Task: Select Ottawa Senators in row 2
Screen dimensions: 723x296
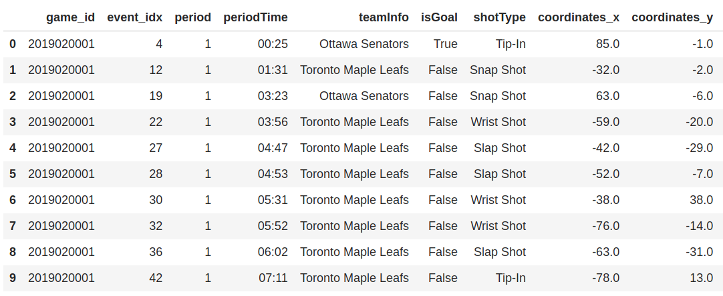Action: pyautogui.click(x=364, y=96)
